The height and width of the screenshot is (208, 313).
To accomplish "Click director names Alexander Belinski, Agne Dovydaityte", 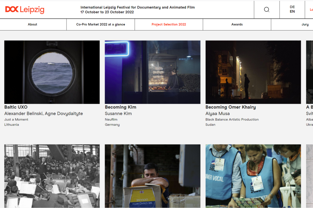I will click(x=43, y=114).
